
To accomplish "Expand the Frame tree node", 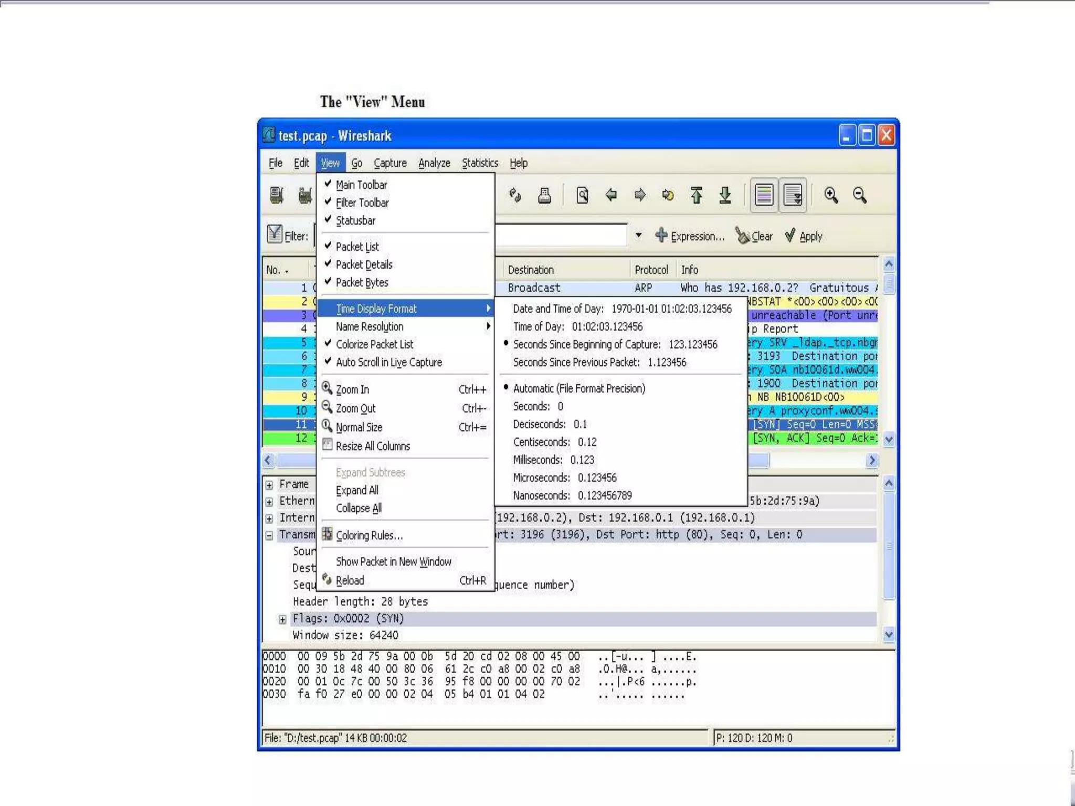I will click(x=269, y=485).
